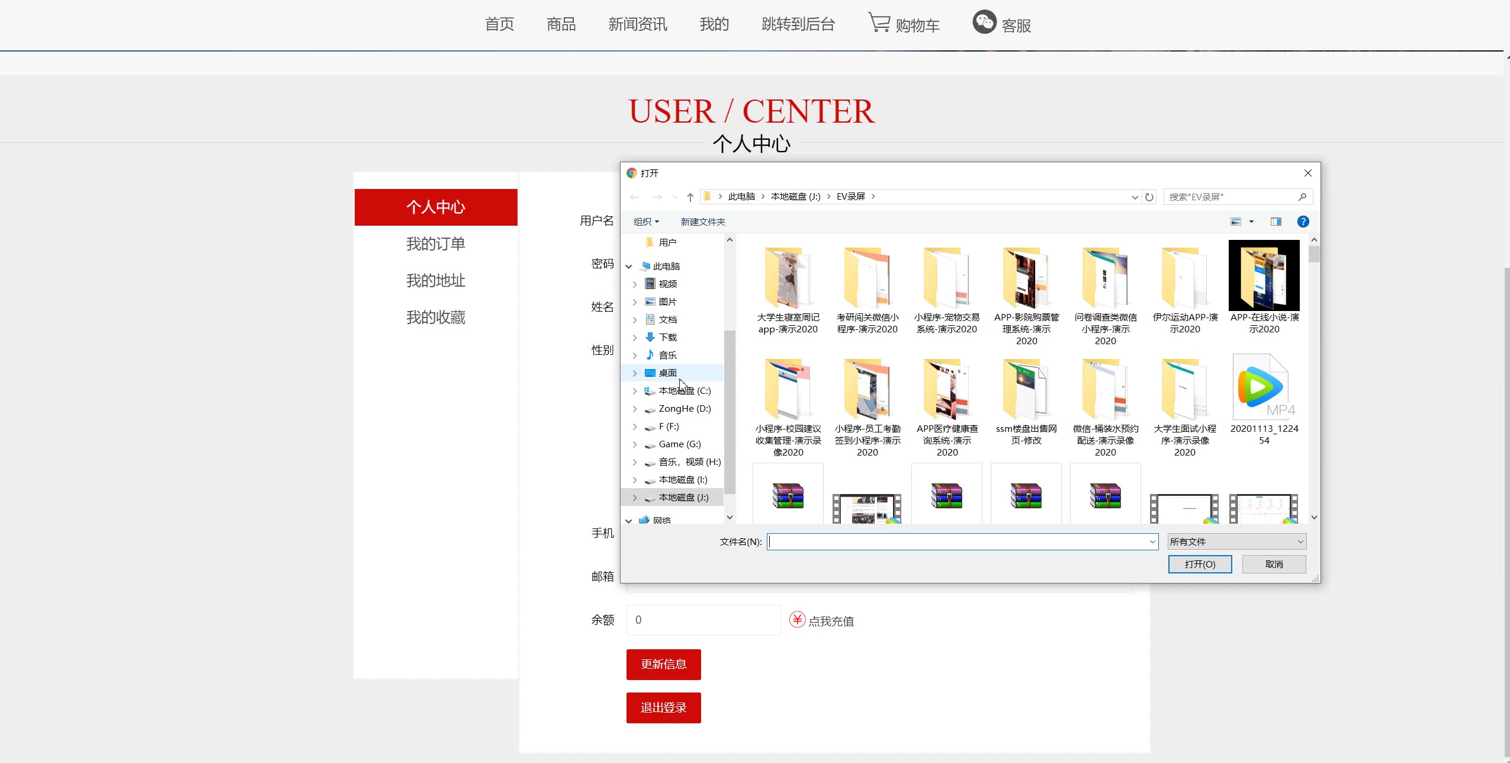Open the WeChat customer service icon
This screenshot has height=763, width=1510.
pyautogui.click(x=984, y=23)
